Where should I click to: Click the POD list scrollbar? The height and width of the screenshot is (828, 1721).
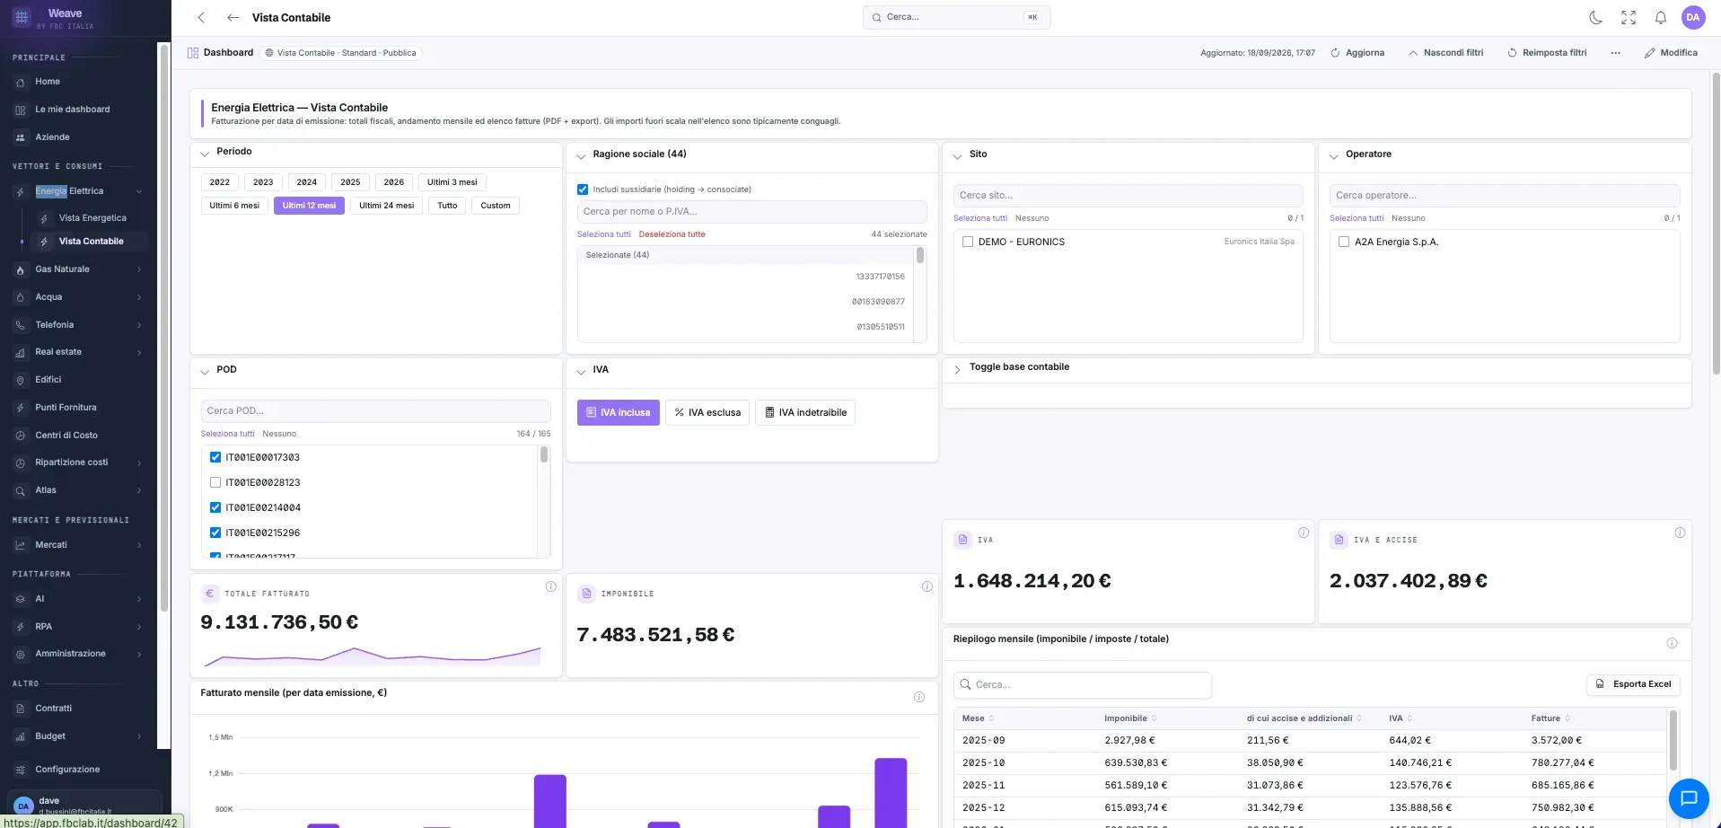pyautogui.click(x=544, y=455)
